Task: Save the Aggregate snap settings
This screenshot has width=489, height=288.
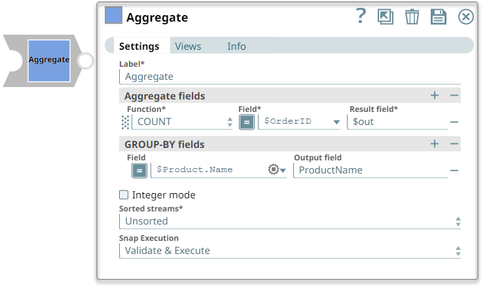Action: click(439, 17)
